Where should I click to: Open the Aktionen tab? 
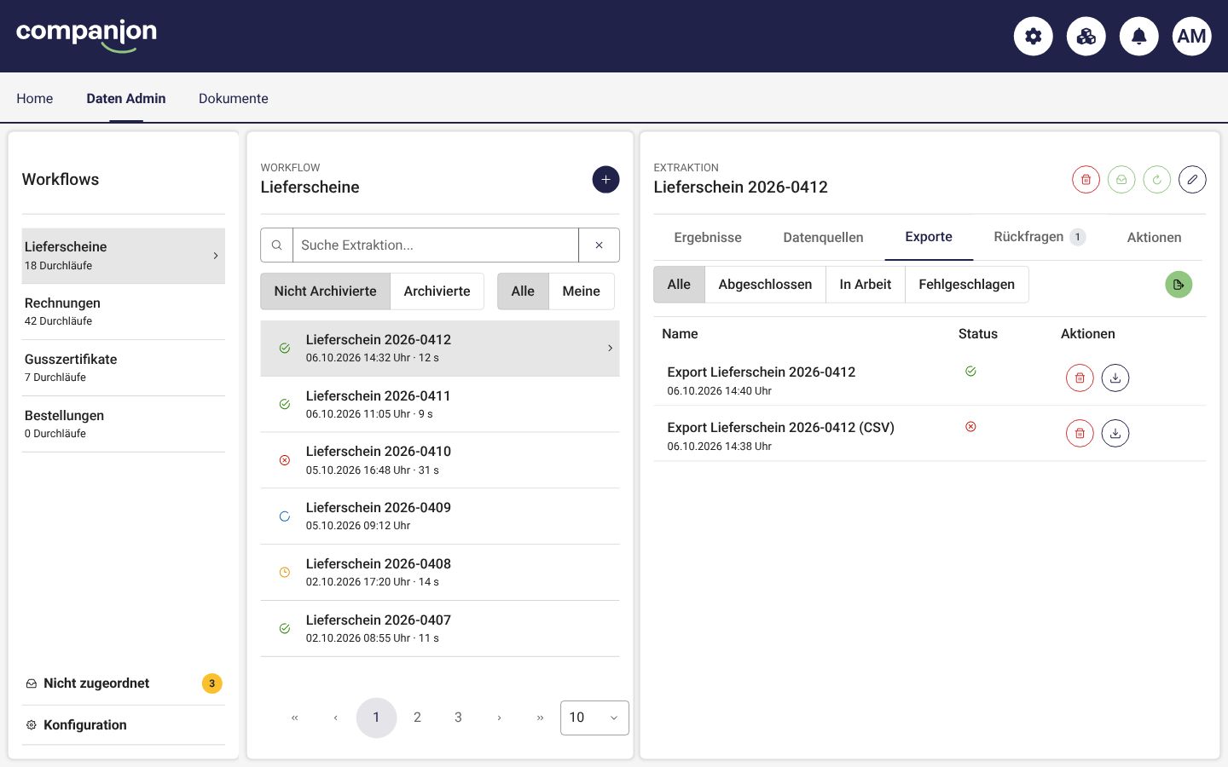[x=1154, y=237]
